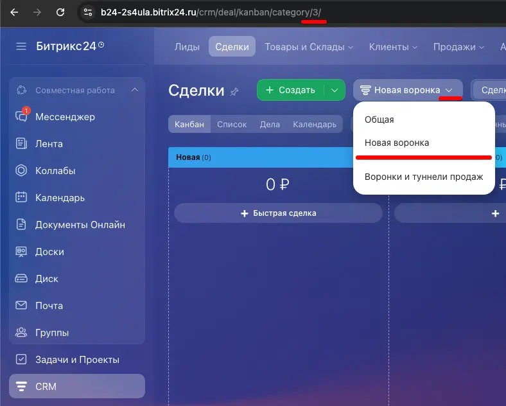Image resolution: width=506 pixels, height=406 pixels.
Task: Choose Воронки и туннели продаж option
Action: 423,177
